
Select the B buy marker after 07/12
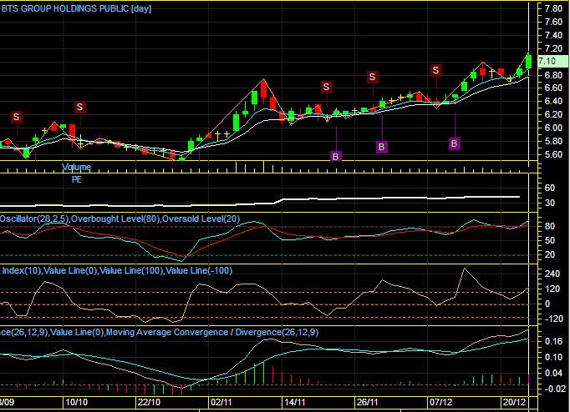[454, 143]
